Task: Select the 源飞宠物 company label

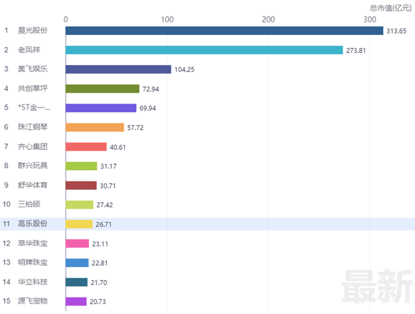Action: (33, 301)
